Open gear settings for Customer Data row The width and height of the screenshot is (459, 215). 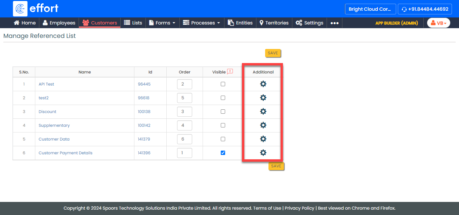pos(263,139)
